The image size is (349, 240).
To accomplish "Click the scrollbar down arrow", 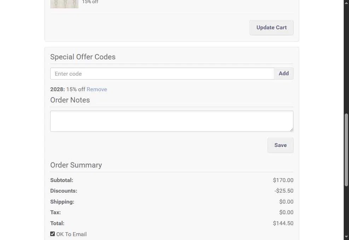I will 346,237.
